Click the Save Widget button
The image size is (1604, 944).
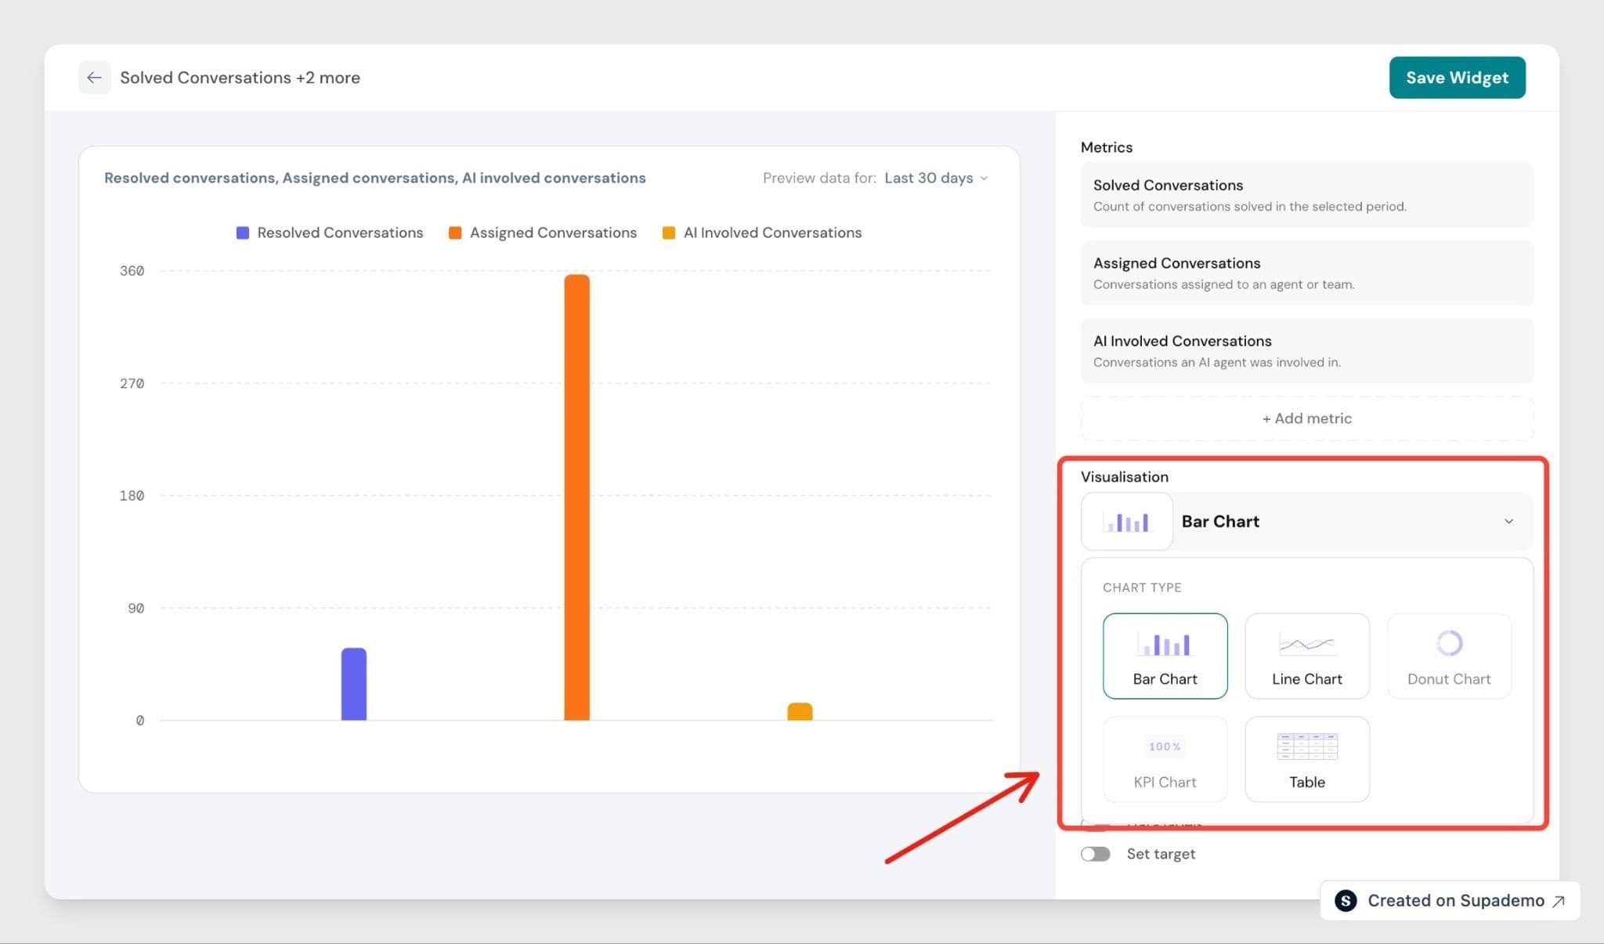[1457, 78]
